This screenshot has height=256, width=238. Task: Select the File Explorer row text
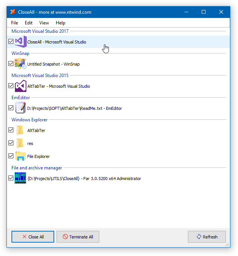tap(39, 156)
